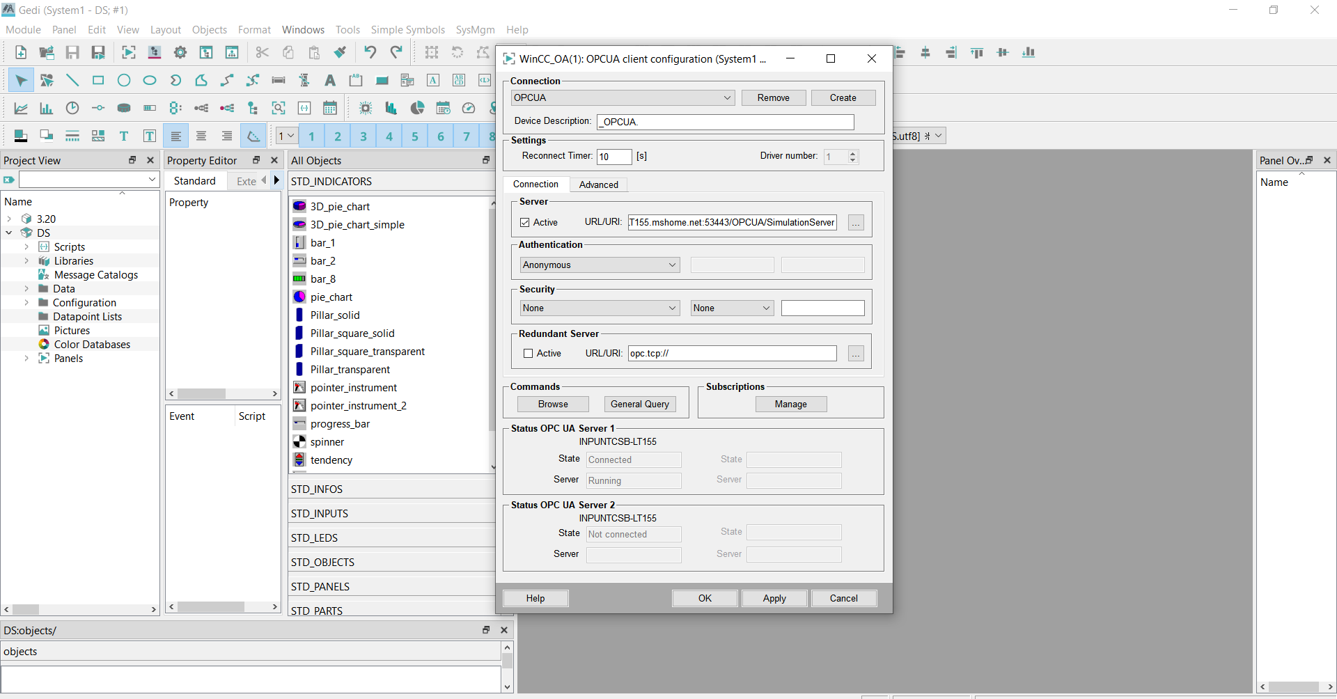Toggle layer 3 visibility button
The height and width of the screenshot is (699, 1337).
tap(363, 136)
